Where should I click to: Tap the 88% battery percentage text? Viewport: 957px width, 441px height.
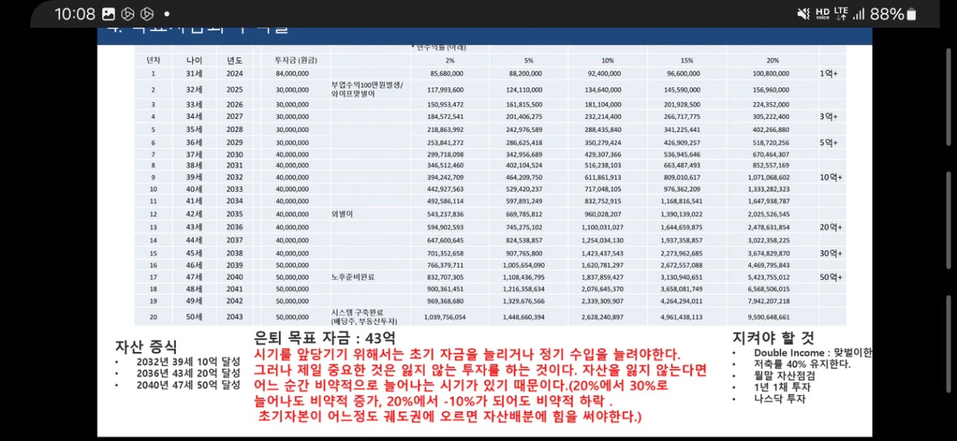[887, 14]
